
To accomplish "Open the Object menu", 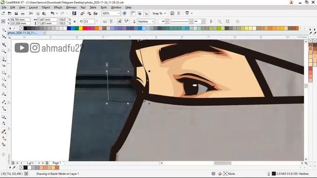I will [x=46, y=7].
